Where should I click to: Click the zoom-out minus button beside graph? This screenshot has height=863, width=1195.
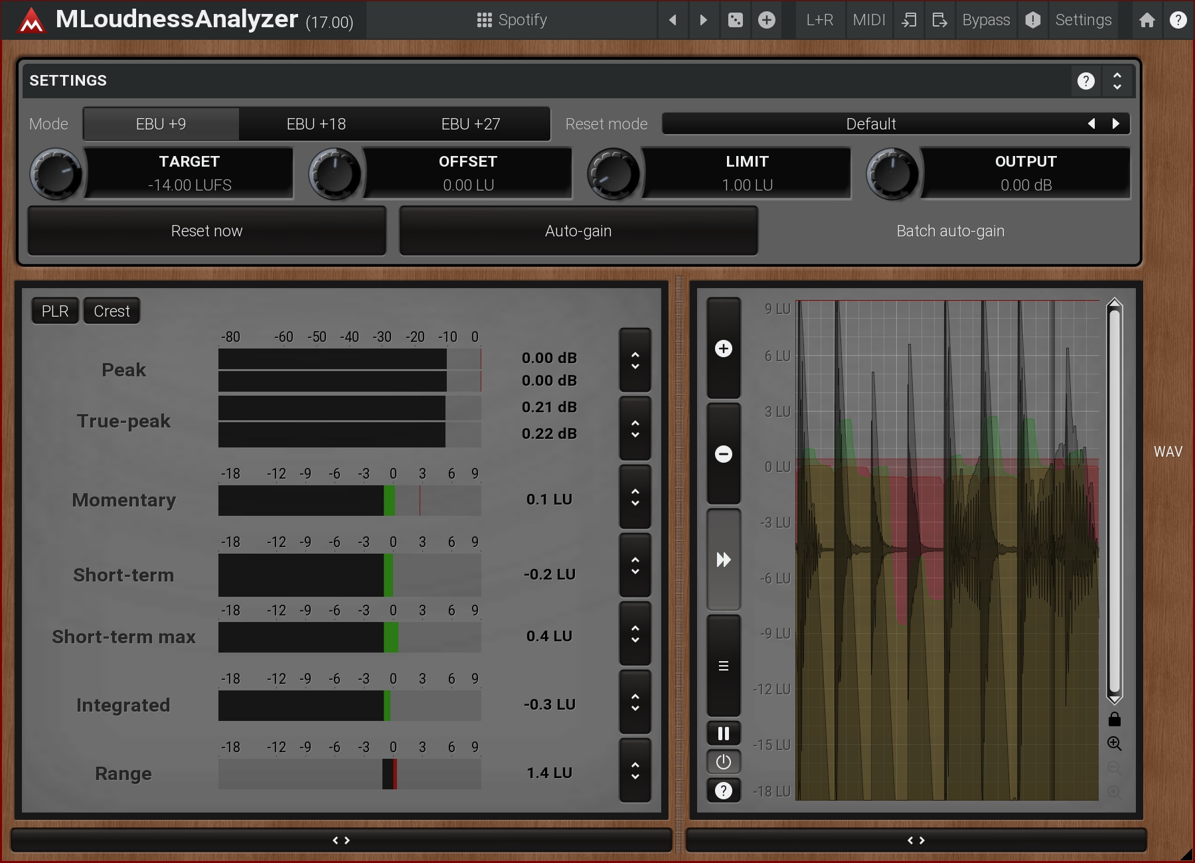pyautogui.click(x=723, y=454)
